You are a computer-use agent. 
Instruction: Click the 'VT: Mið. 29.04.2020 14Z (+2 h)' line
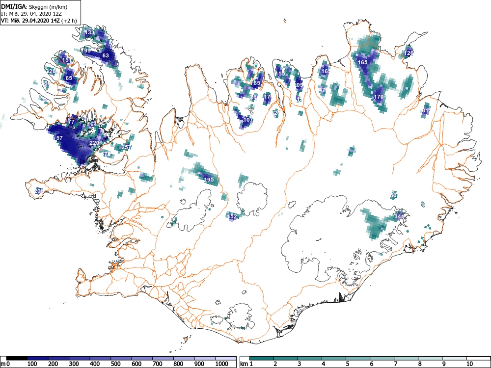coord(39,21)
